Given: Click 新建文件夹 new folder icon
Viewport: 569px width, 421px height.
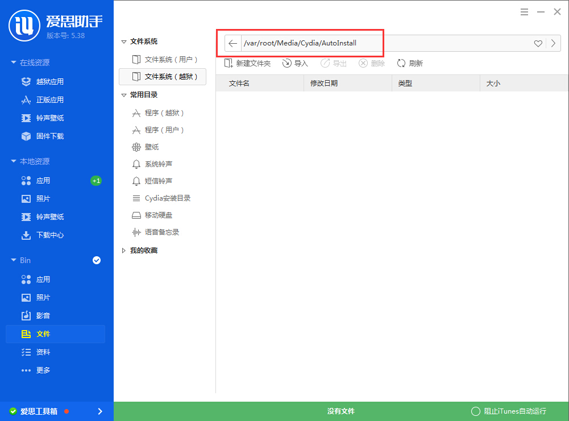Looking at the screenshot, I should coord(229,64).
